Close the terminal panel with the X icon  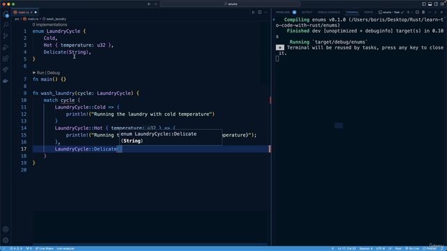coord(441,13)
